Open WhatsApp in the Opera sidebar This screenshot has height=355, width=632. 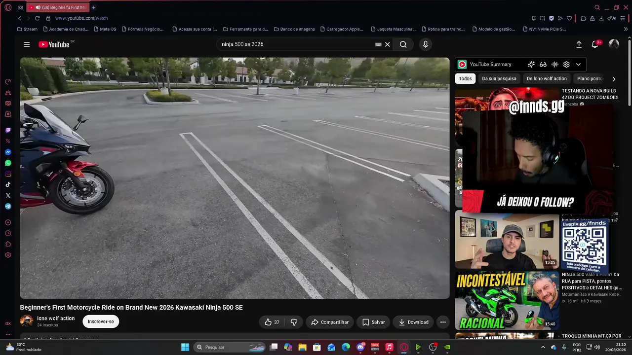click(8, 163)
